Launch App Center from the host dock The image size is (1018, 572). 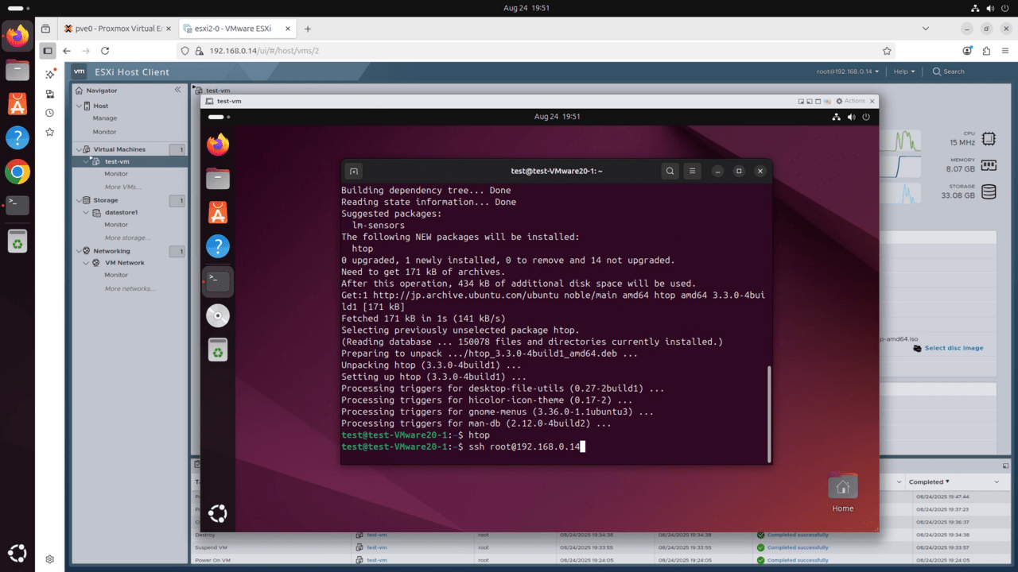pyautogui.click(x=17, y=104)
